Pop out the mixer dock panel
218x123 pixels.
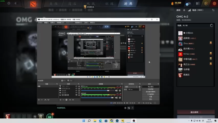click(122, 84)
